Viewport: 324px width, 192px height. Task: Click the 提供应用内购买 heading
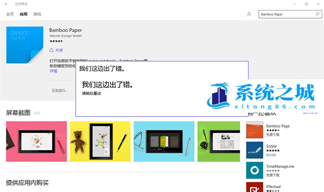(27, 182)
